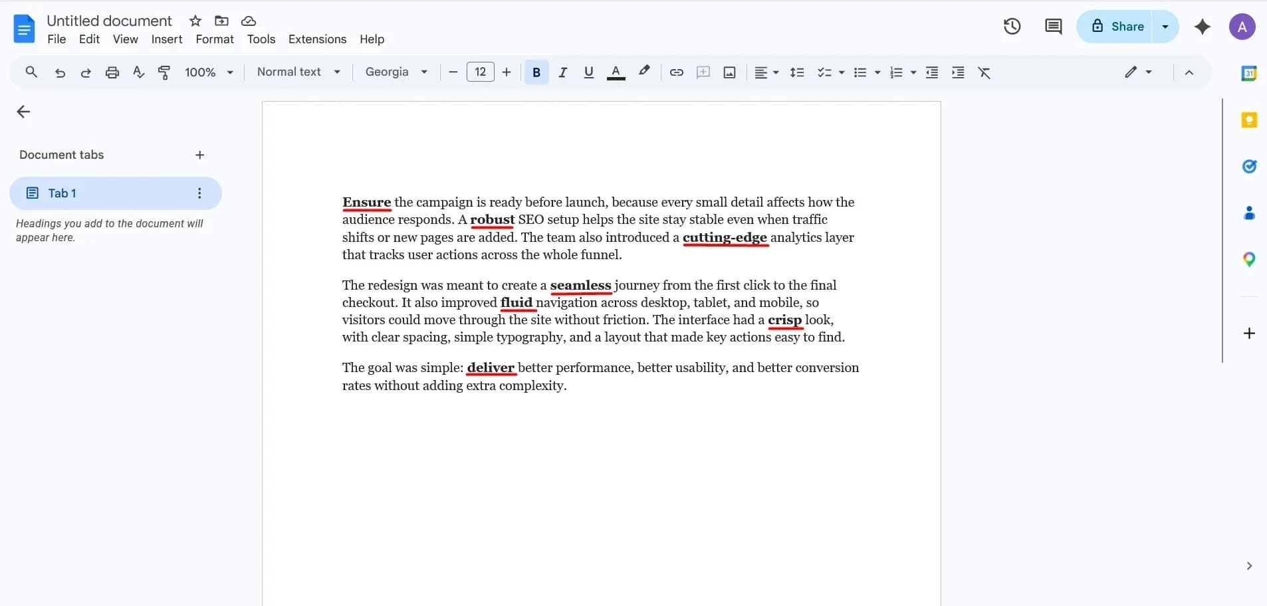Open the View menu
1267x606 pixels.
(x=126, y=39)
